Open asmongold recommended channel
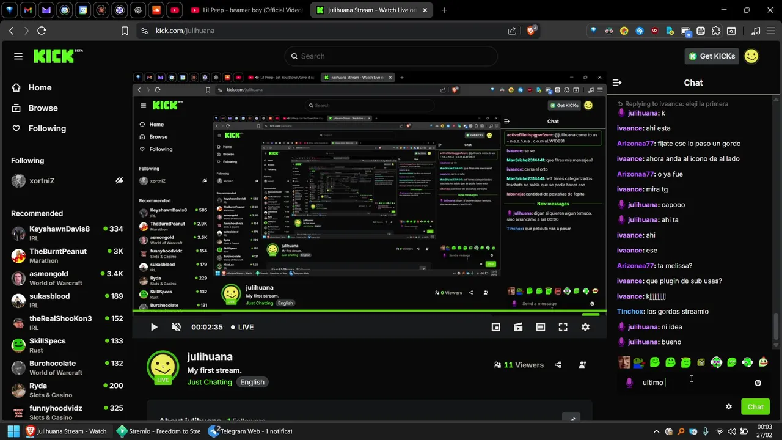Screen dimensions: 782x440 point(67,278)
